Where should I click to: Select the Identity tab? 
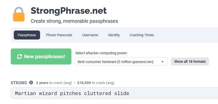[x=114, y=35]
